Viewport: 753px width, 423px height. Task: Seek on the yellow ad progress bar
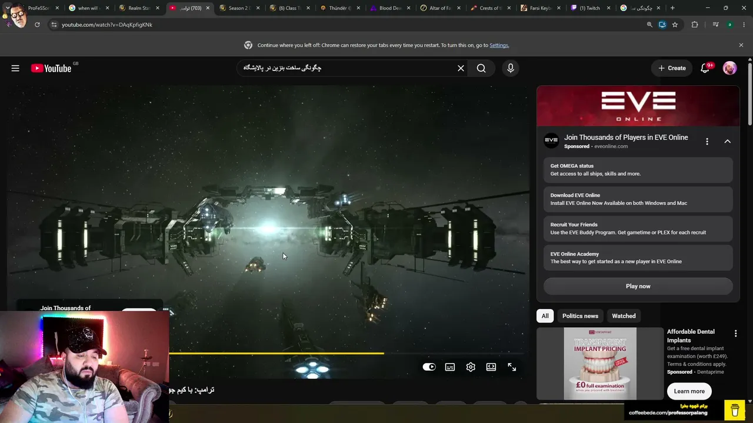(x=276, y=353)
